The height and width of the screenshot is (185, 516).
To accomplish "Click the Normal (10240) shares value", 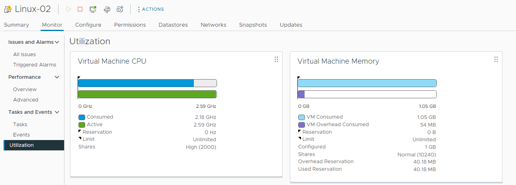I will pyautogui.click(x=416, y=154).
